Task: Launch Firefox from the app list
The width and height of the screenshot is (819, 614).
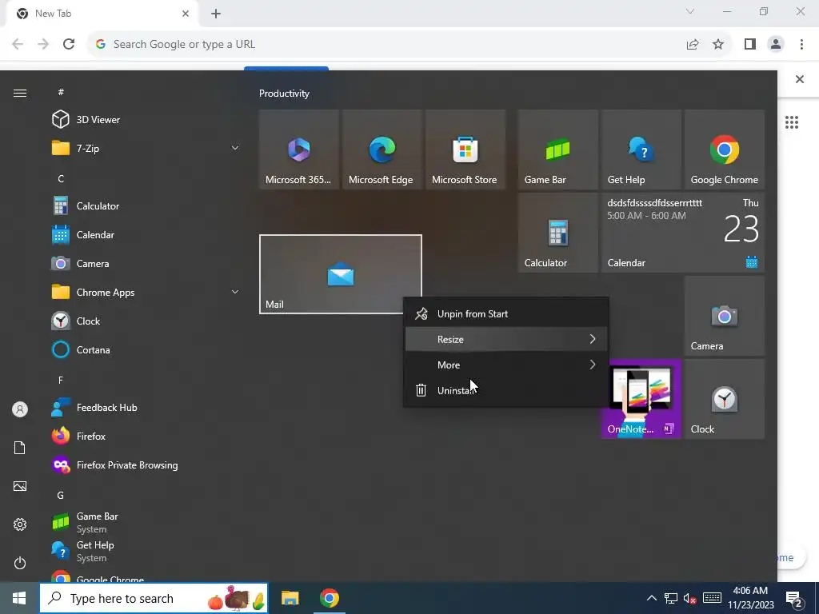Action: click(x=146, y=436)
